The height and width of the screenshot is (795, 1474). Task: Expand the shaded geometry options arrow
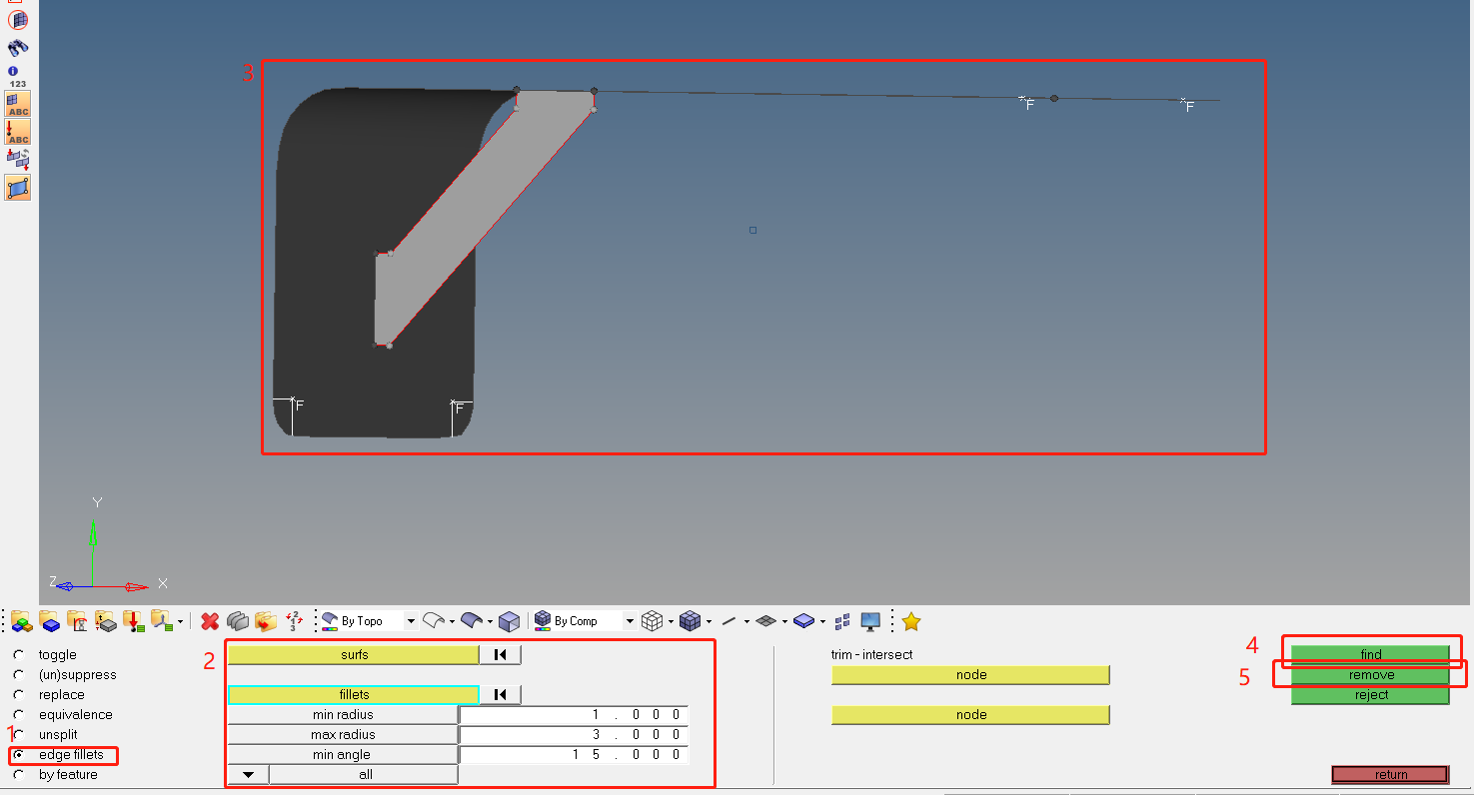[490, 621]
